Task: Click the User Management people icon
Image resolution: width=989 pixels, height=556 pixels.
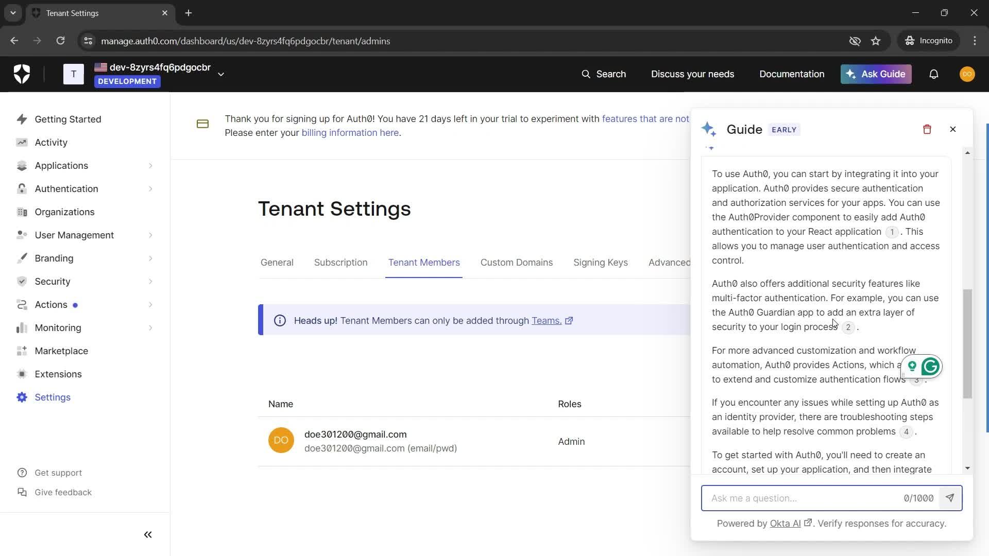Action: [x=22, y=235]
